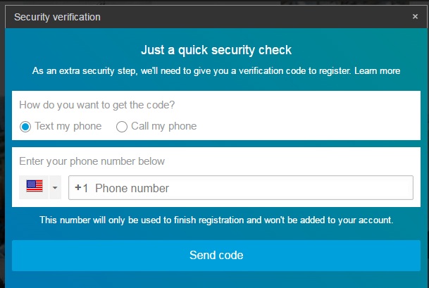Click the "Just a quick security check" heading
429x288 pixels.
tap(216, 50)
